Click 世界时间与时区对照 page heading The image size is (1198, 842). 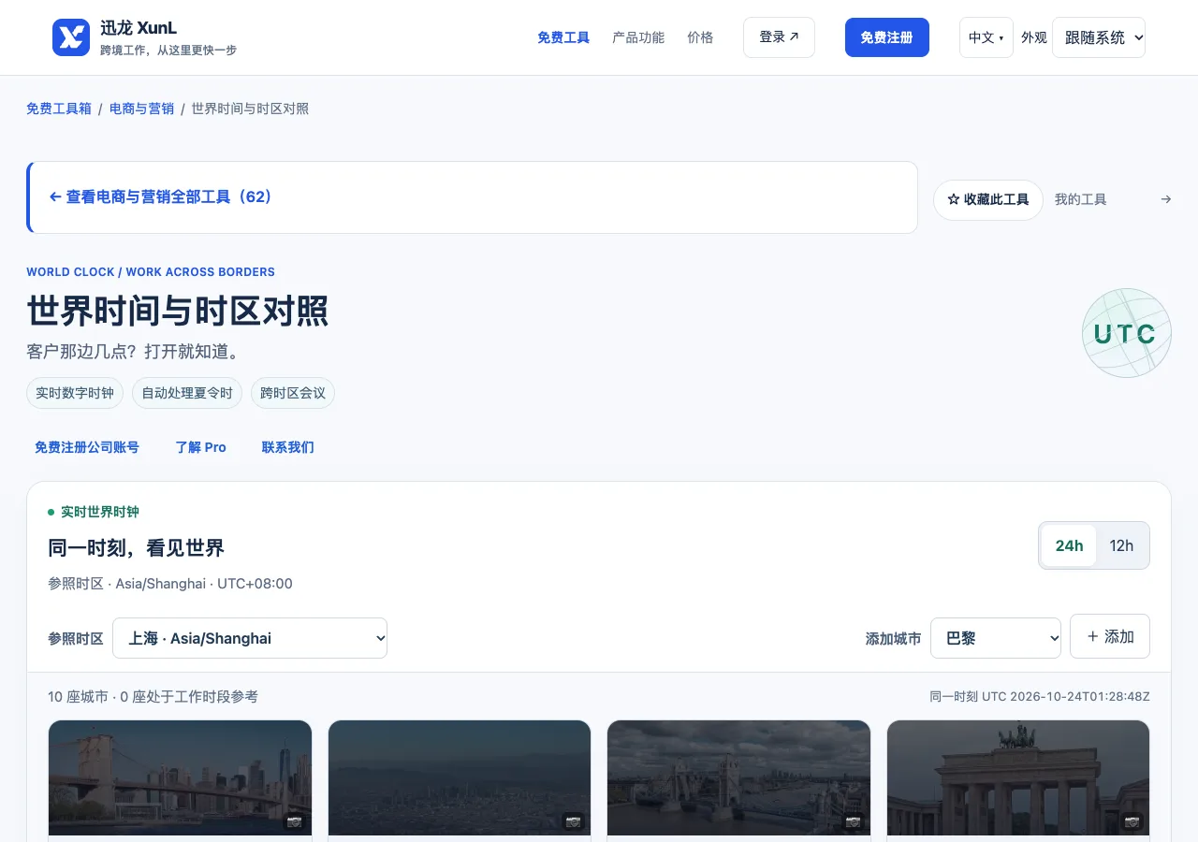[178, 311]
